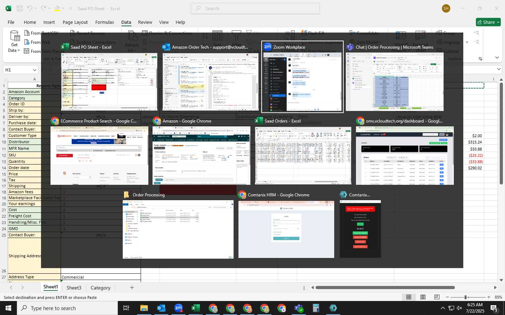Switch to Page Layout view in the status bar

coord(423,297)
